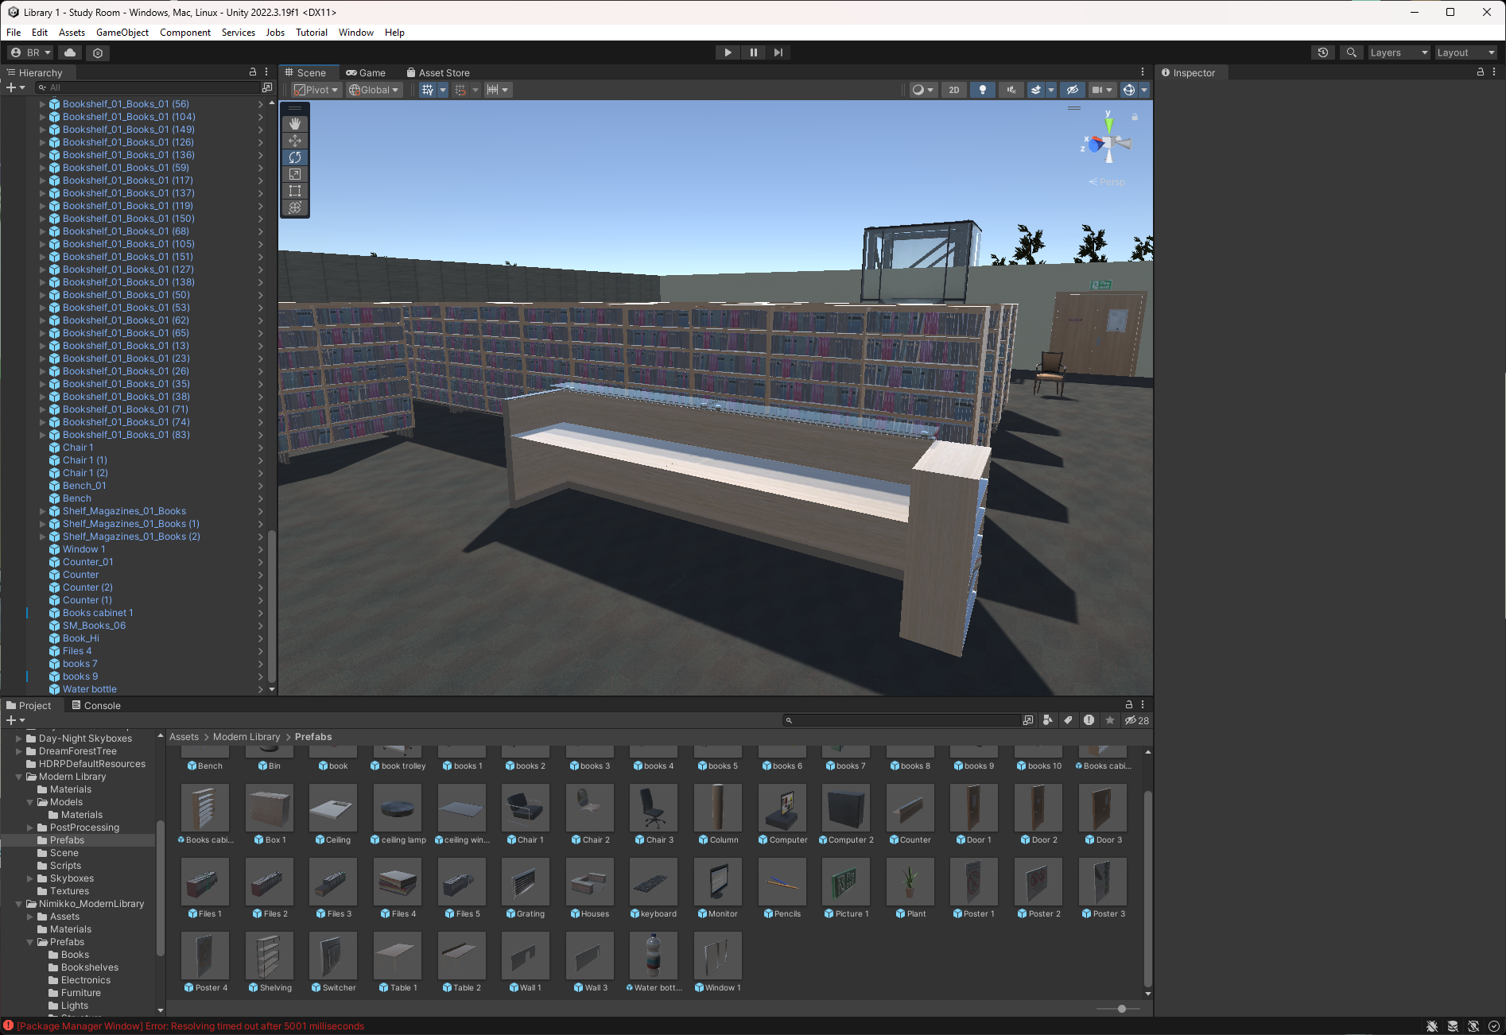This screenshot has height=1035, width=1506.
Task: Search by type in the Project panel
Action: click(1048, 720)
